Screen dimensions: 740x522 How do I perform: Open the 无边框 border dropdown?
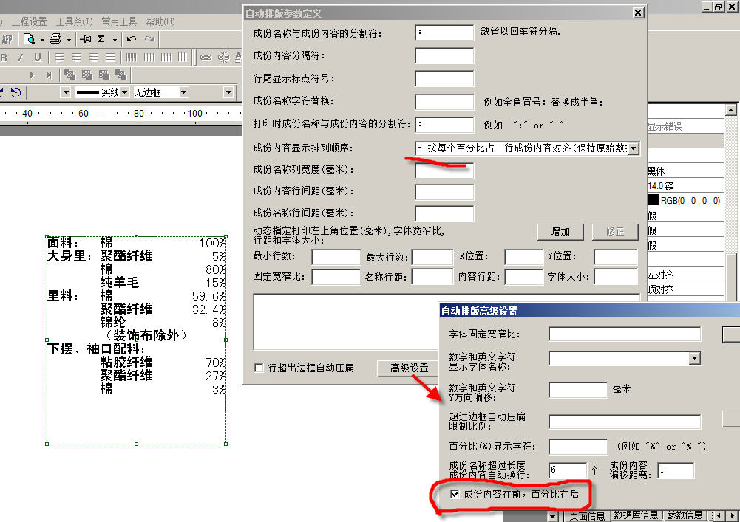pyautogui.click(x=183, y=92)
